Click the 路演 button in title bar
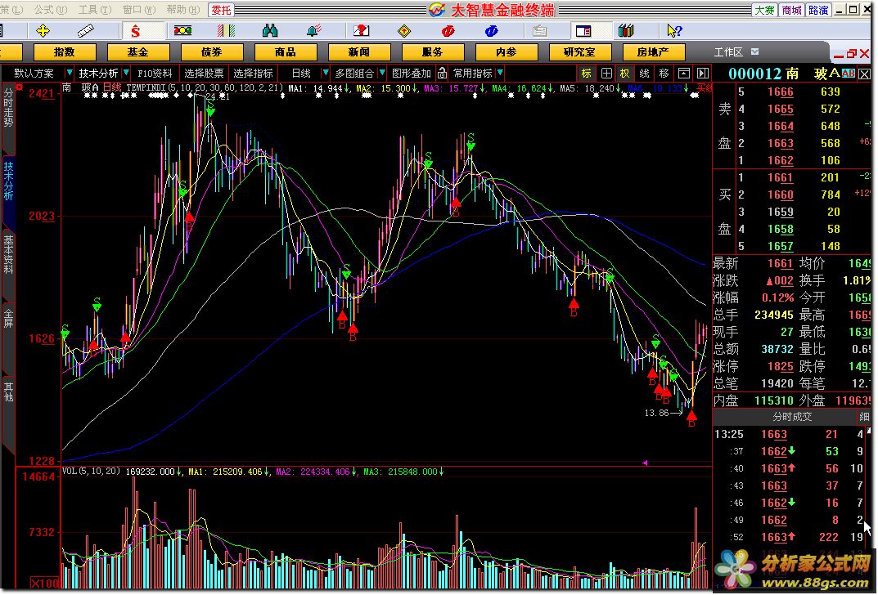Image resolution: width=878 pixels, height=595 pixels. tap(818, 10)
